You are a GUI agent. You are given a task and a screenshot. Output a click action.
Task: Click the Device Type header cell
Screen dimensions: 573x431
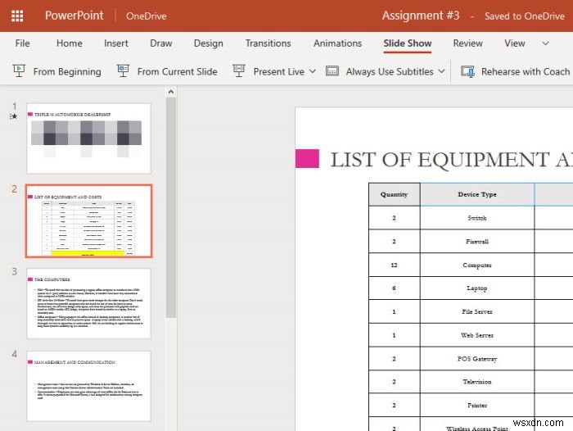[x=477, y=194]
